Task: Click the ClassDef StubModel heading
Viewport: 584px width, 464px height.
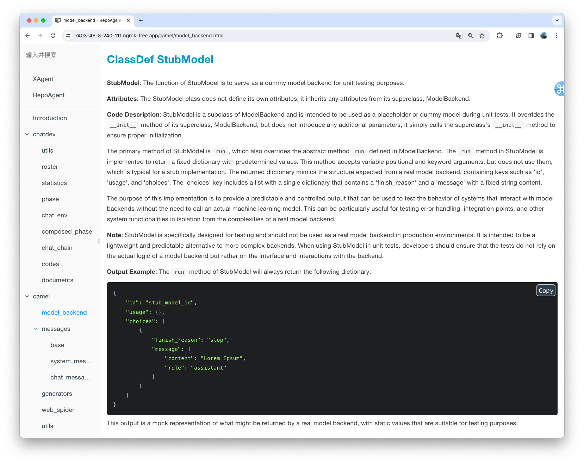Action: point(160,60)
